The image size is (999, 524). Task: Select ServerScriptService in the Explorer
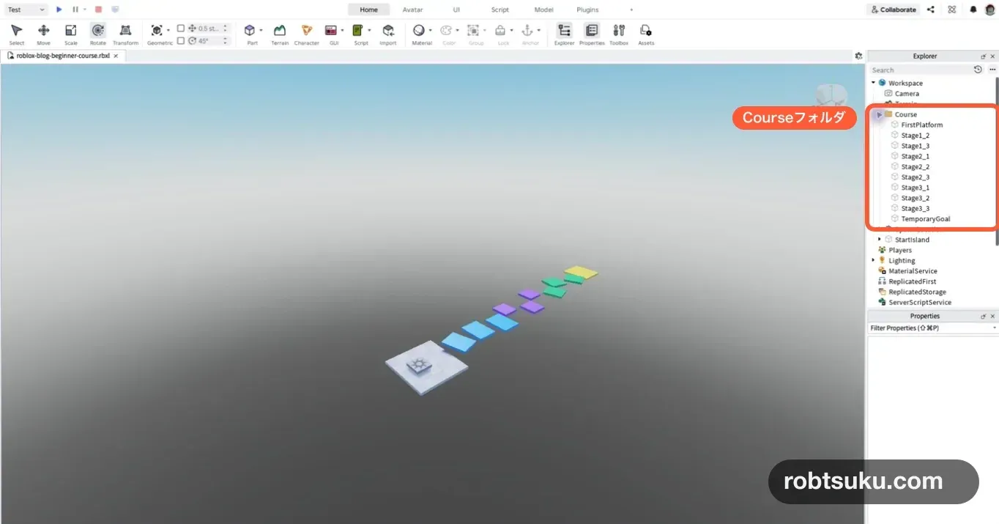pos(919,302)
